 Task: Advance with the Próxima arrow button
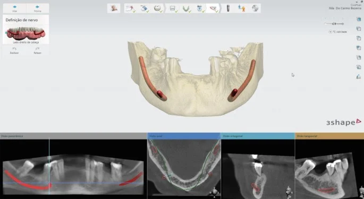[37, 8]
